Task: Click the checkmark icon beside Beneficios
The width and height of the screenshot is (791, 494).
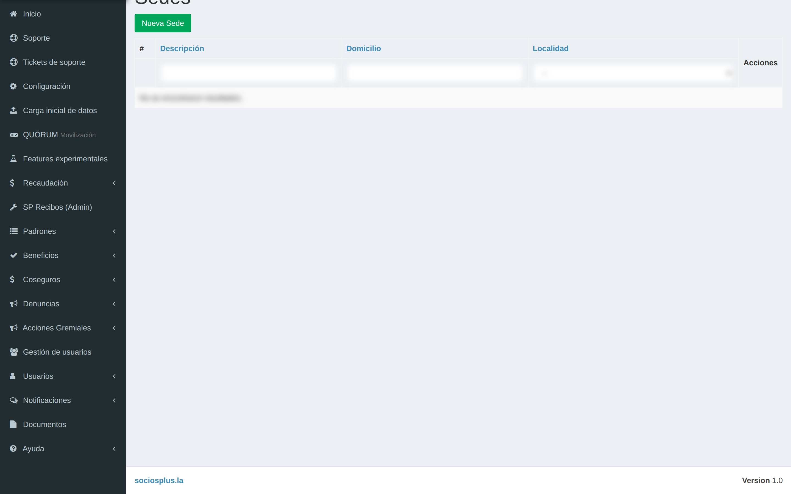Action: pos(13,256)
